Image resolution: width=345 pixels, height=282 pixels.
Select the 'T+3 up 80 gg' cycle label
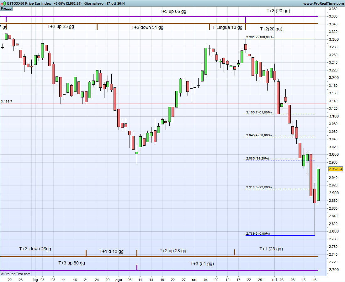[x=72, y=263]
